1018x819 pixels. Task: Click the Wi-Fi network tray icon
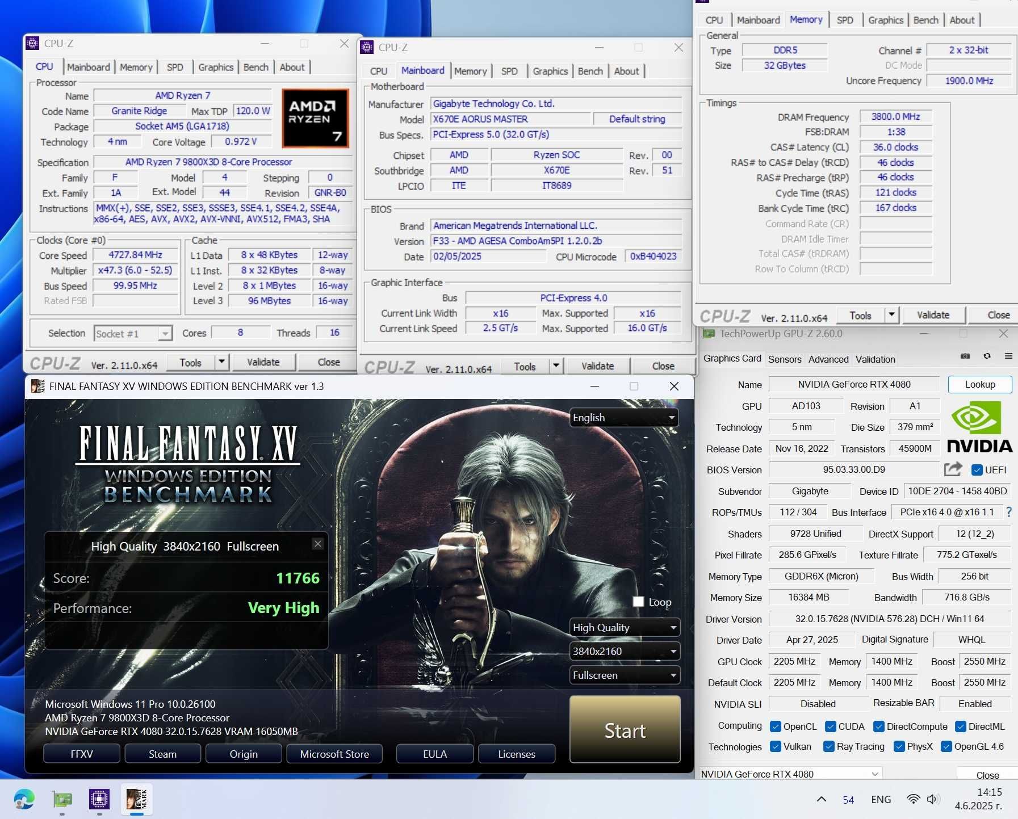pyautogui.click(x=913, y=799)
